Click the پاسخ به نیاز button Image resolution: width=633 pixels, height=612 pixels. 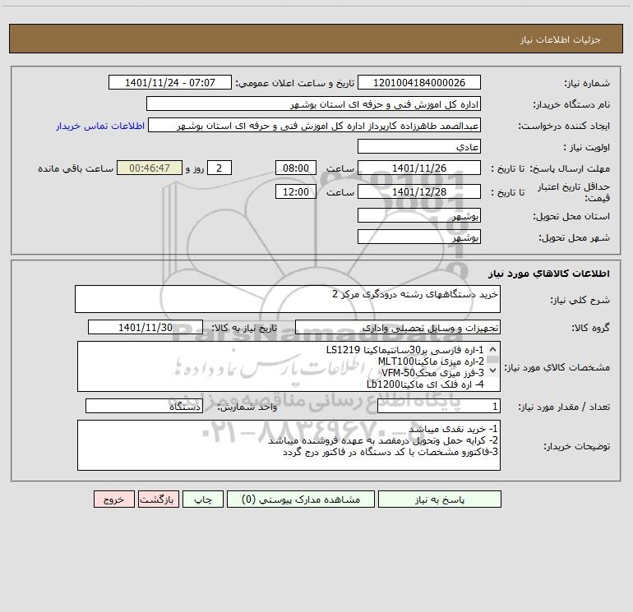(439, 499)
